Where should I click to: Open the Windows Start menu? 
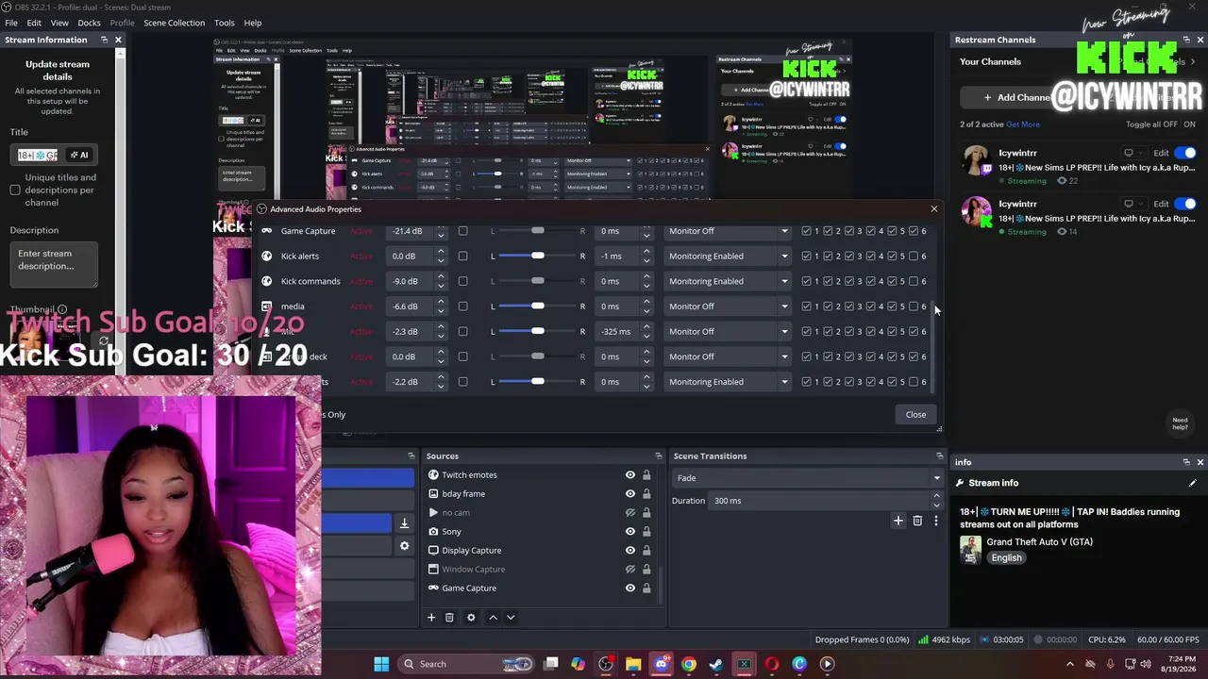tap(381, 664)
